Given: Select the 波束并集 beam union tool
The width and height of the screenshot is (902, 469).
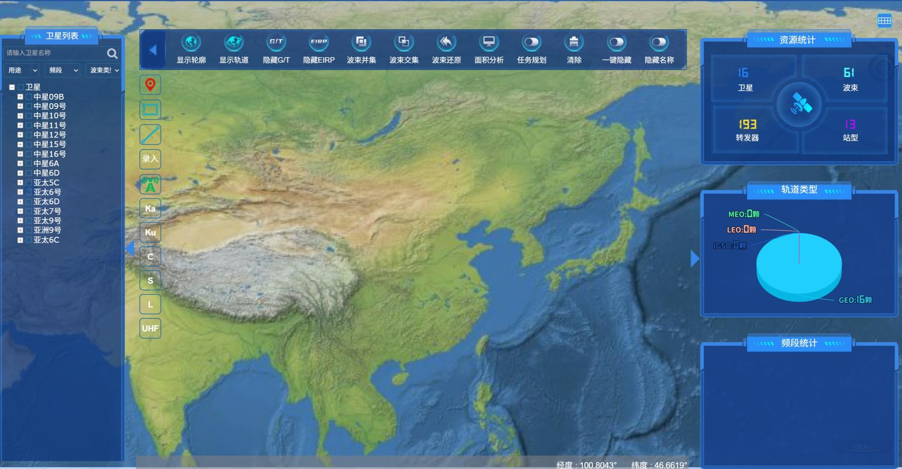Looking at the screenshot, I should point(361,43).
